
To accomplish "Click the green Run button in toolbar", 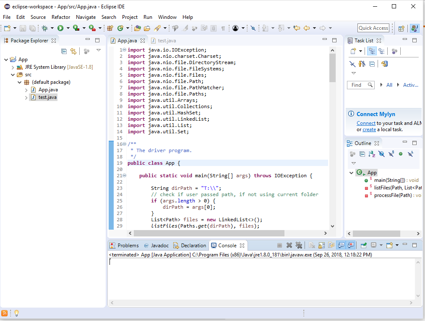I will tap(60, 28).
